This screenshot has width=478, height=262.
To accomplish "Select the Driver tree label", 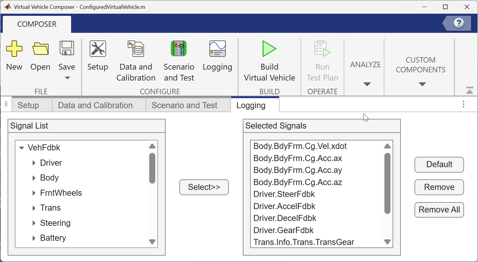I will (51, 163).
